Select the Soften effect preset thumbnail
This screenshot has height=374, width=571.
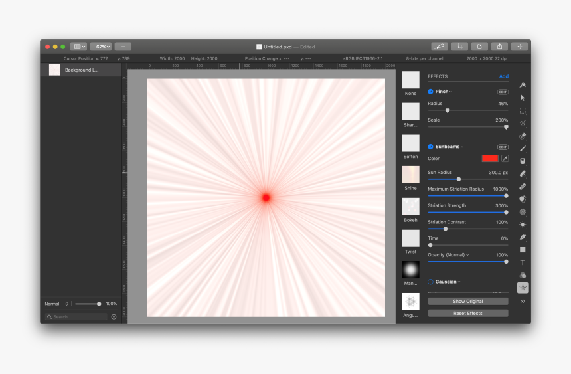click(x=410, y=143)
